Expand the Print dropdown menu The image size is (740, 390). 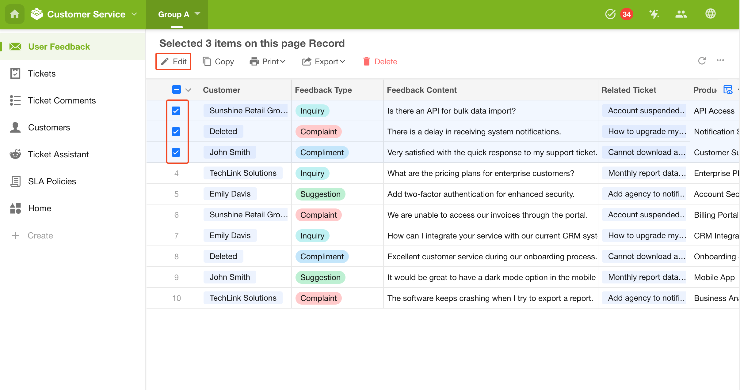pos(268,62)
